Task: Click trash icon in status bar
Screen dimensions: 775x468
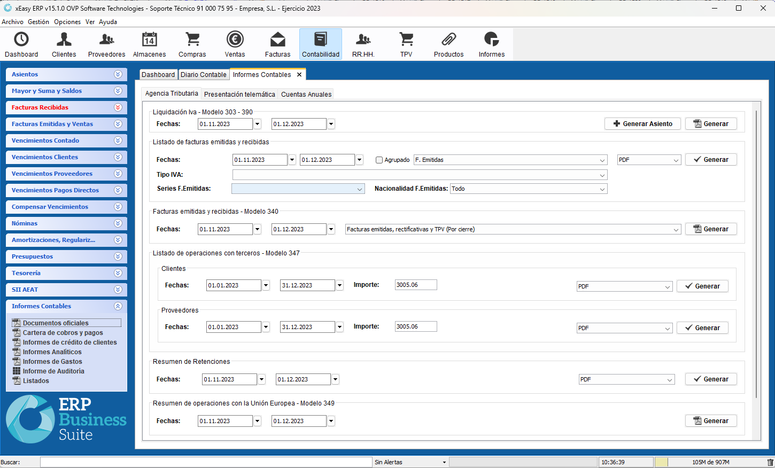Action: click(x=770, y=462)
